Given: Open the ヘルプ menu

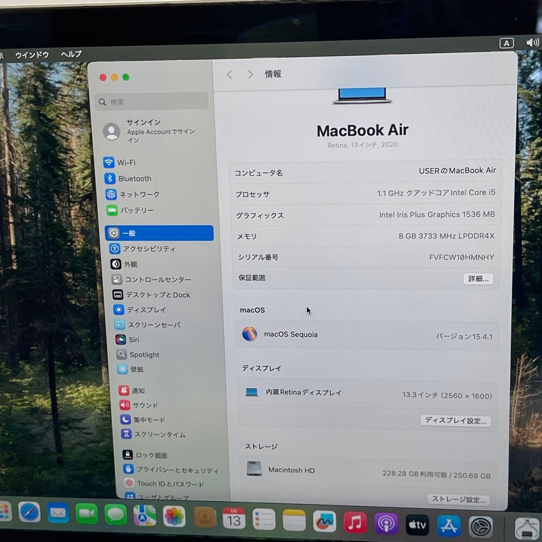Looking at the screenshot, I should [70, 54].
